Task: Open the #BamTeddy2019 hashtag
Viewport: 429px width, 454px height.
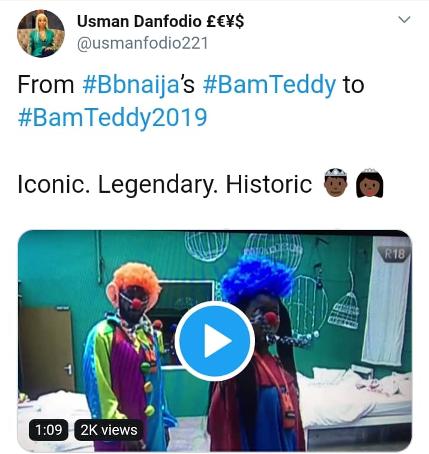Action: coord(113,118)
